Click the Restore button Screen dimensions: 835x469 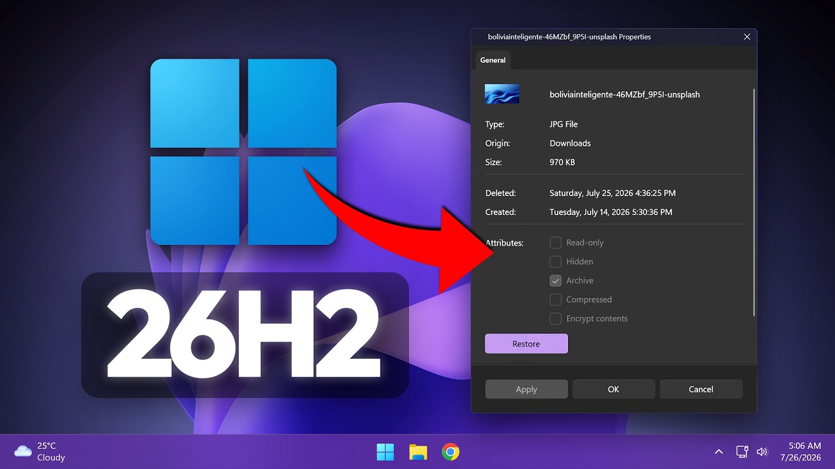click(x=526, y=343)
